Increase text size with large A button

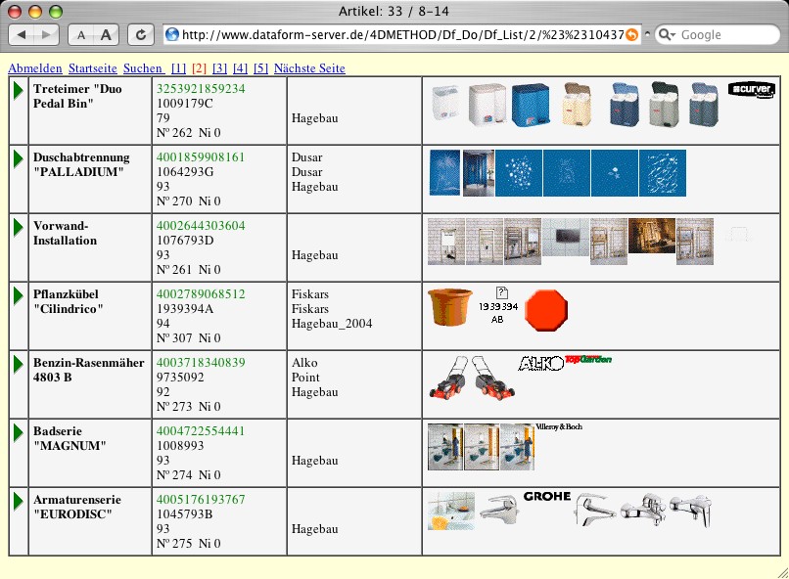pyautogui.click(x=106, y=35)
